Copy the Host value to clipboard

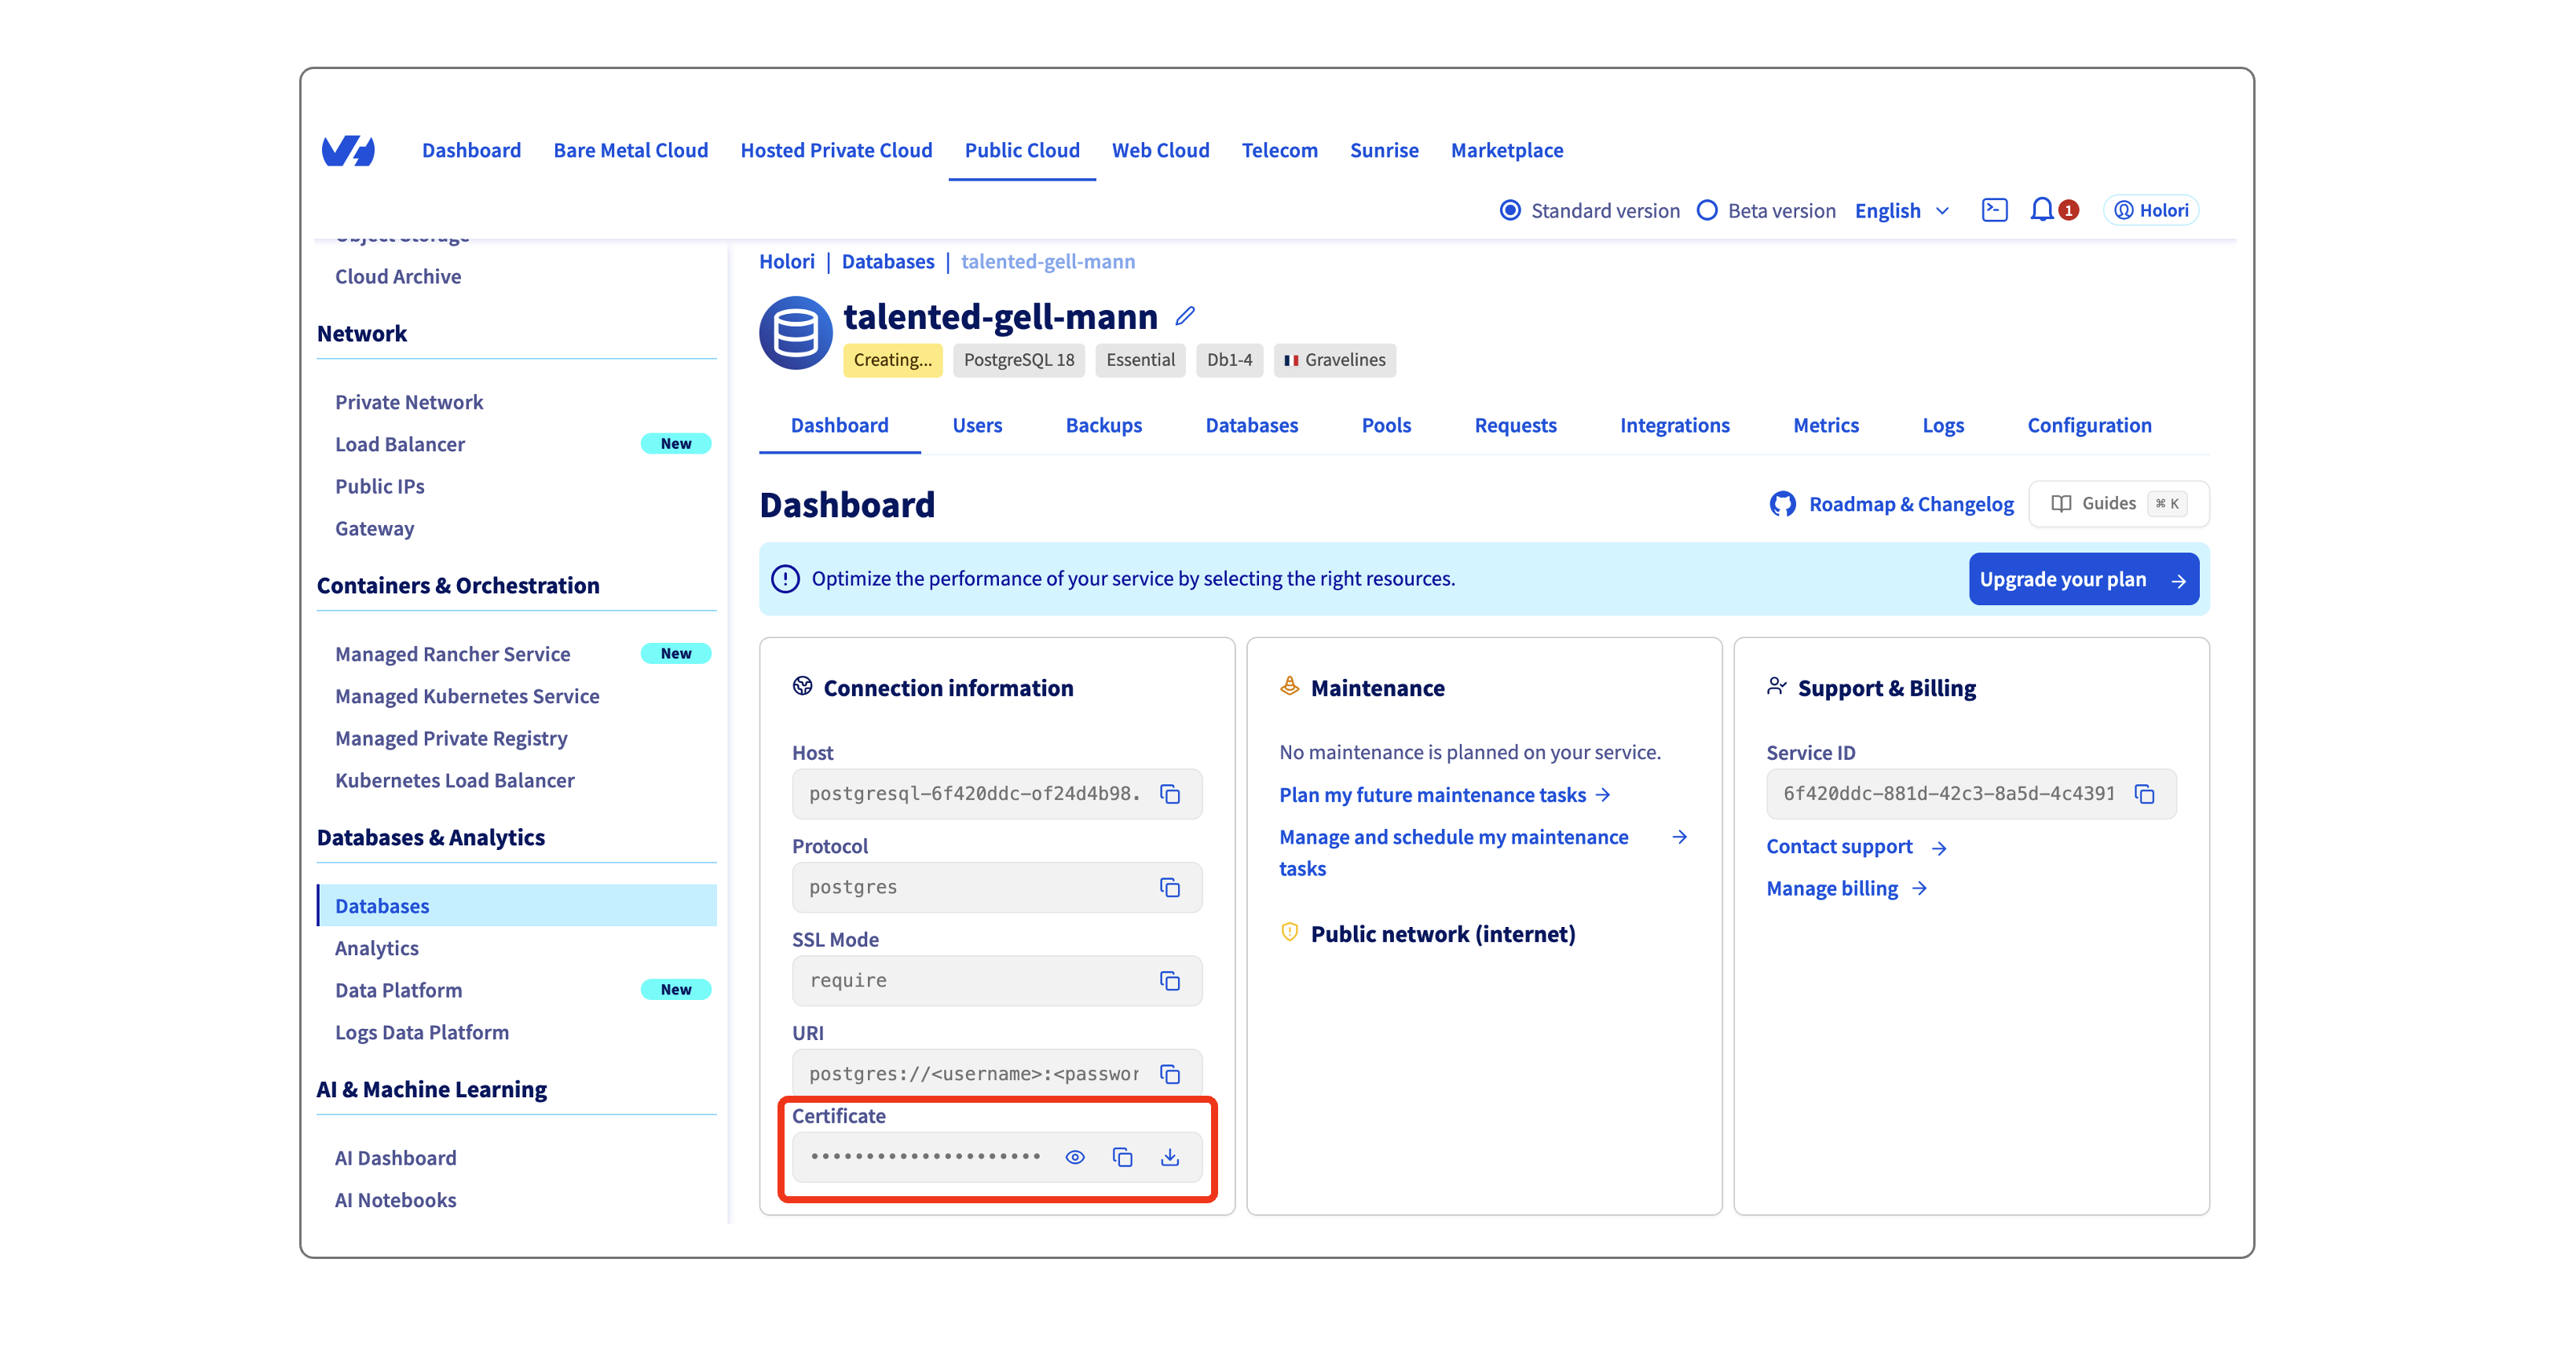(x=1169, y=794)
